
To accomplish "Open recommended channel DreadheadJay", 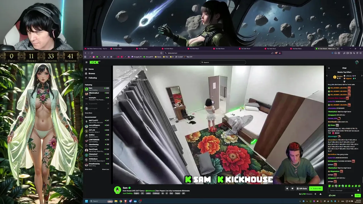I will point(97,164).
